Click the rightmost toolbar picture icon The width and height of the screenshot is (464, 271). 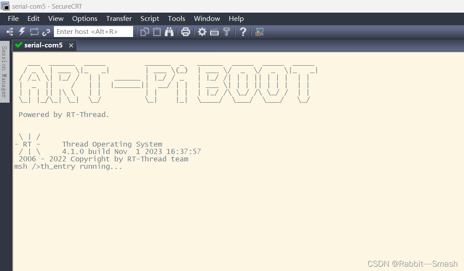coord(260,32)
